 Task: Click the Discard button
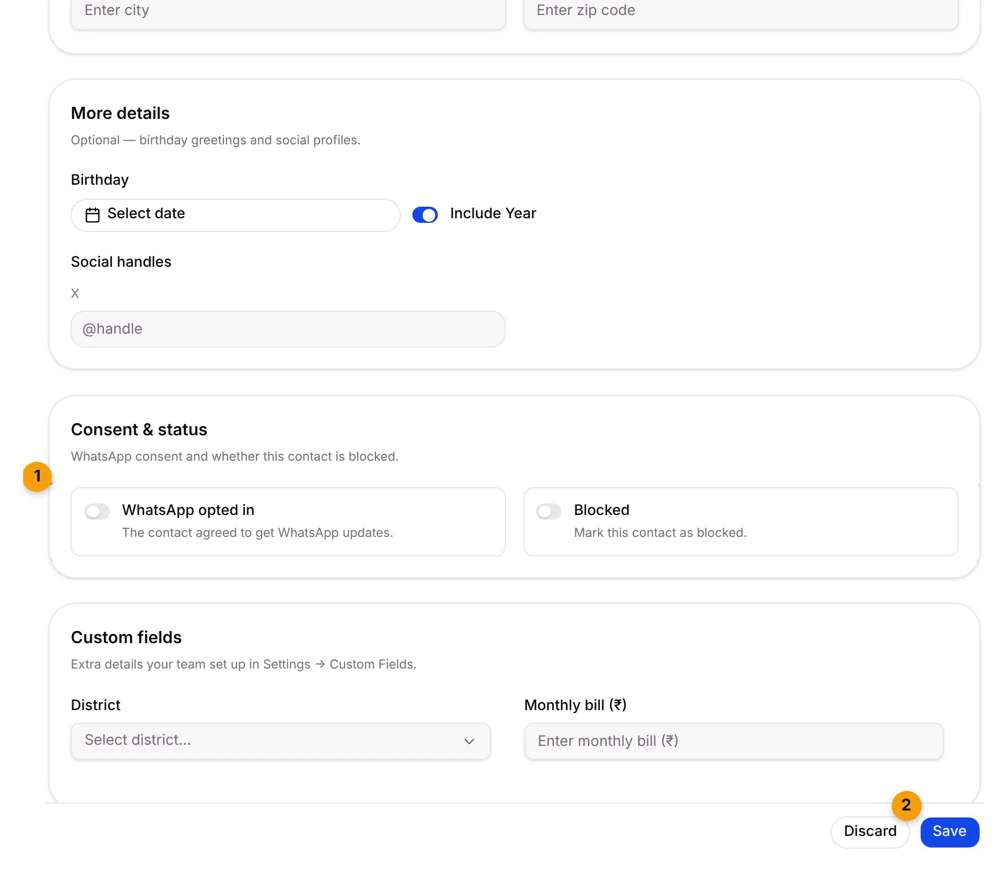(870, 832)
